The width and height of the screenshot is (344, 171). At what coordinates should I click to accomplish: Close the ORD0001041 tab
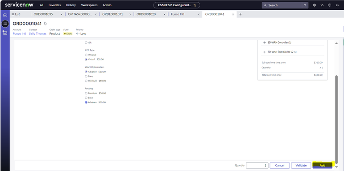(x=233, y=14)
